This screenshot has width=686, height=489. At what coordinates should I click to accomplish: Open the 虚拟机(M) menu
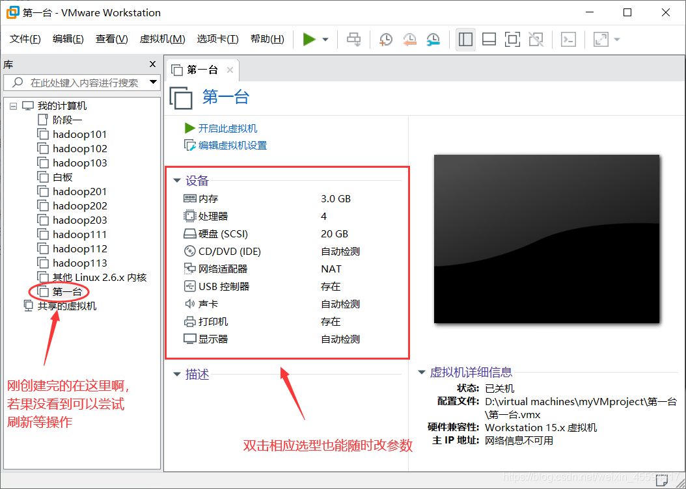pyautogui.click(x=162, y=39)
